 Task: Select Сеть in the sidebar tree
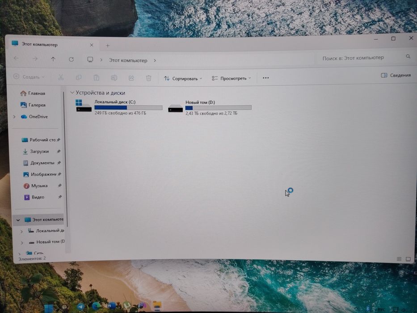point(35,253)
